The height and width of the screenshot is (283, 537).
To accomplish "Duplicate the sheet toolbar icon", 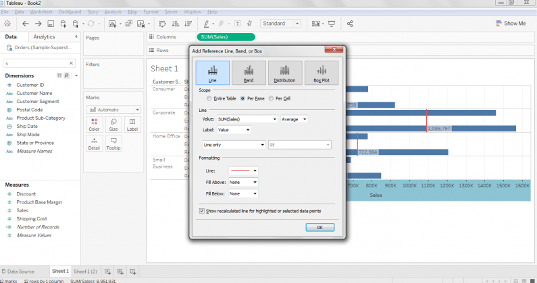I will 129,24.
